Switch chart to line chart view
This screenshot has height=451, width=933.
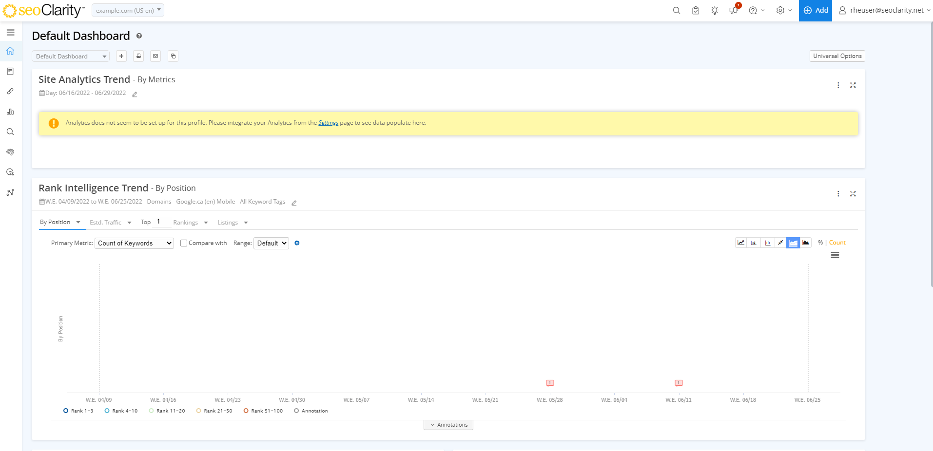click(741, 243)
